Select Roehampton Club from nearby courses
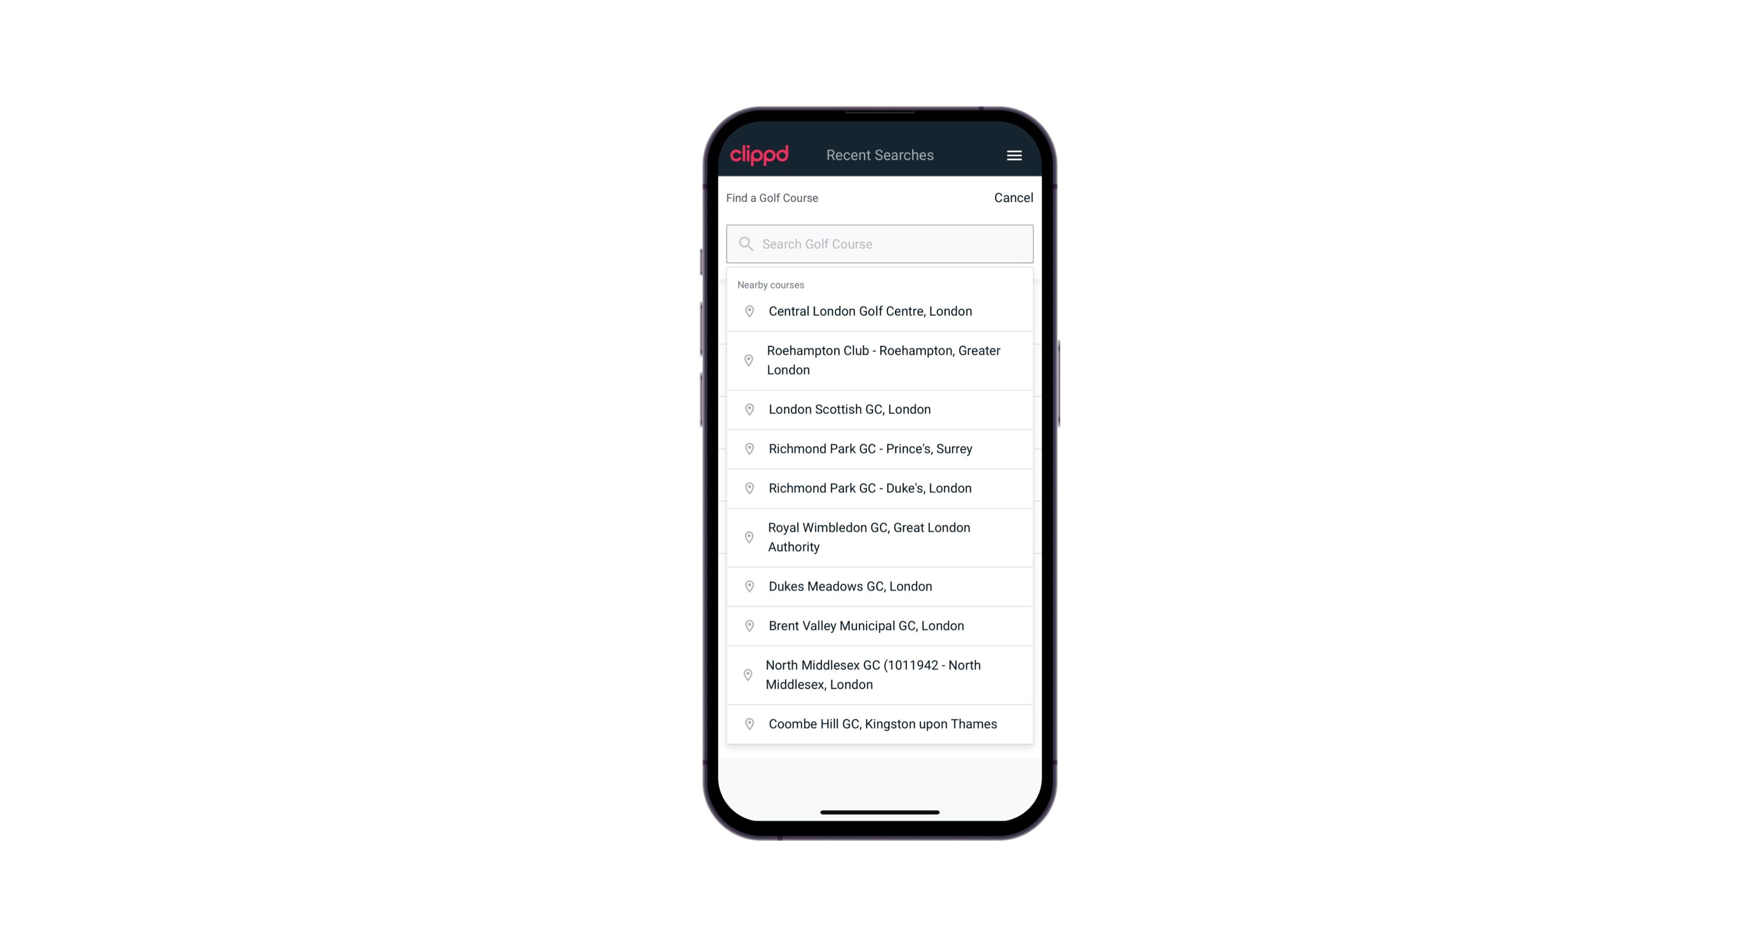1761x947 pixels. [880, 360]
